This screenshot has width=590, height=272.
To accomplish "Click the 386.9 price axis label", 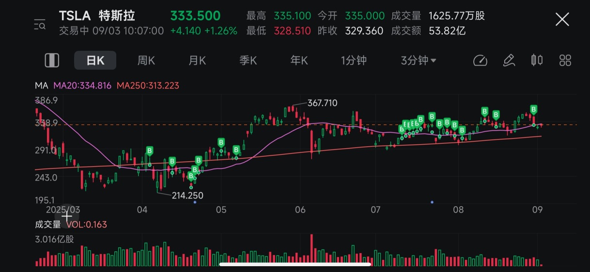I will 47,100.
